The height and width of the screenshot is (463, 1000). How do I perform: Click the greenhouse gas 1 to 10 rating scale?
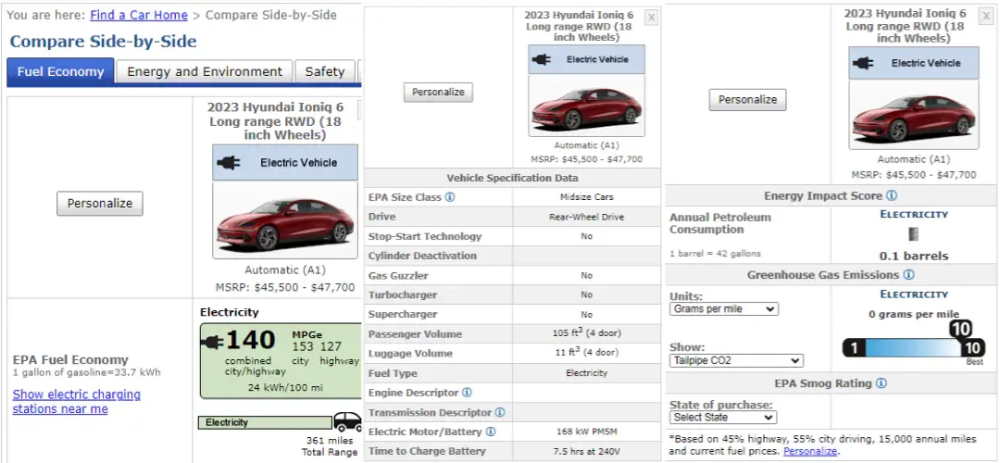tap(913, 348)
